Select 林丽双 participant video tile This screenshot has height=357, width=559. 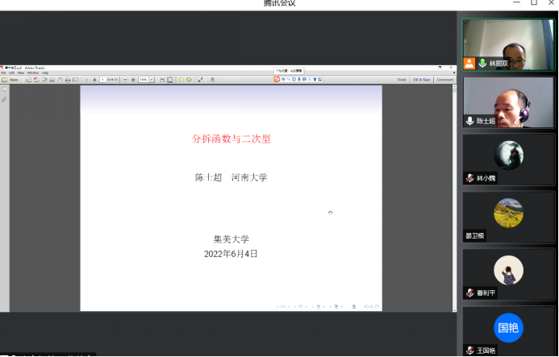(508, 44)
